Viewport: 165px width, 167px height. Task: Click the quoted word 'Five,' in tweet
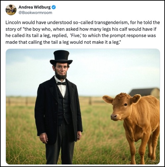pos(76,36)
